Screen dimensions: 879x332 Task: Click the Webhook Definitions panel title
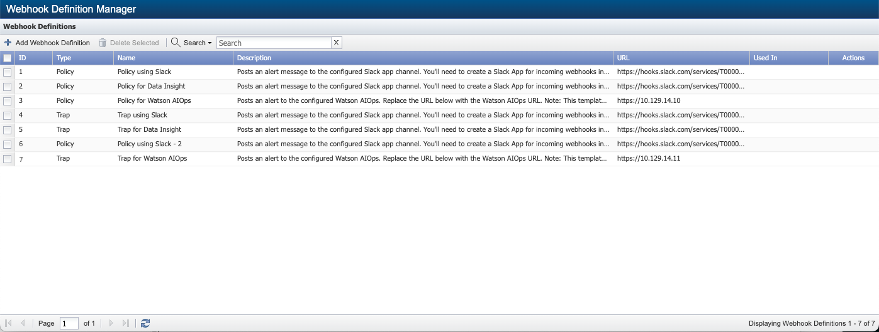coord(40,26)
